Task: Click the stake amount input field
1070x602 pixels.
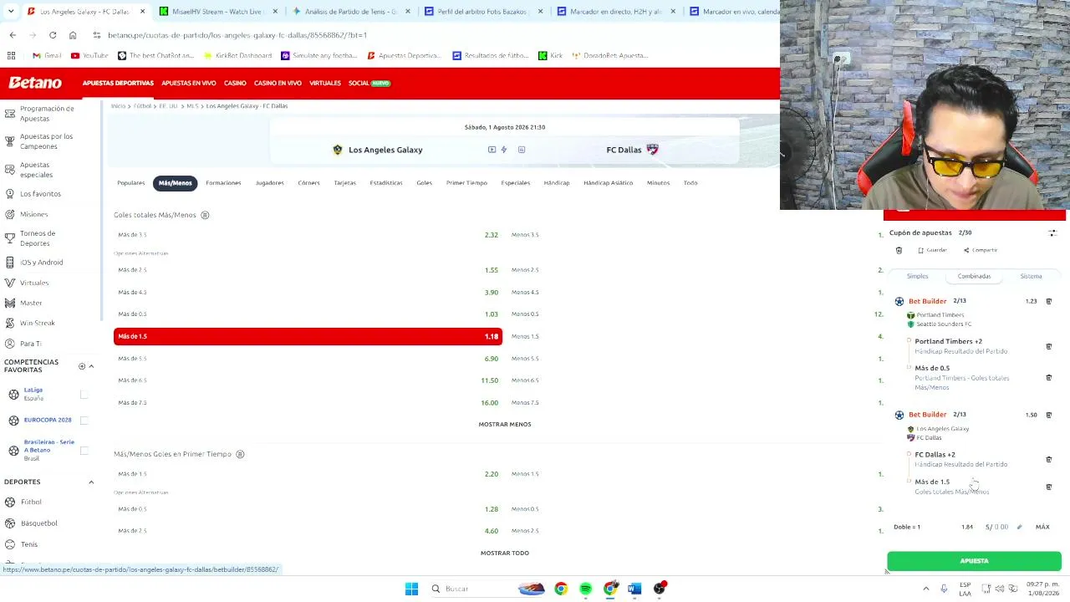Action: point(997,527)
